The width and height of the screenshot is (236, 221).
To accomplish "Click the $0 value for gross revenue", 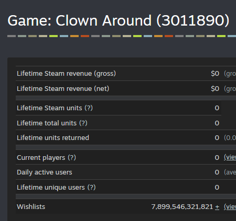I will [x=215, y=74].
